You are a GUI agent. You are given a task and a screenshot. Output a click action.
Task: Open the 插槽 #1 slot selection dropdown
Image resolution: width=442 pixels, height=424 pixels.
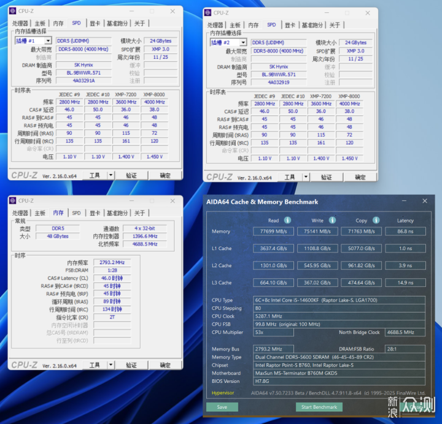point(48,41)
